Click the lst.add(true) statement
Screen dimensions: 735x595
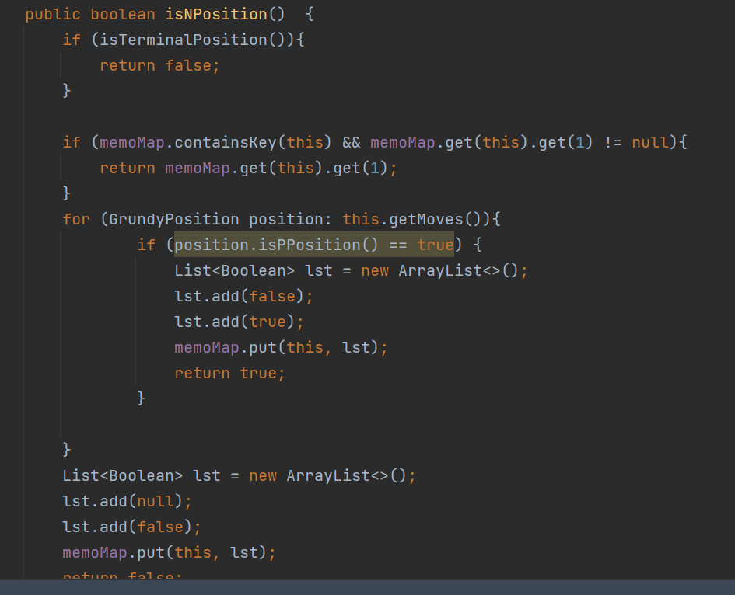(x=239, y=322)
